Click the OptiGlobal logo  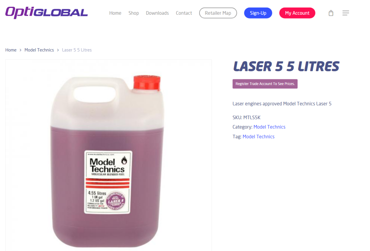click(47, 13)
